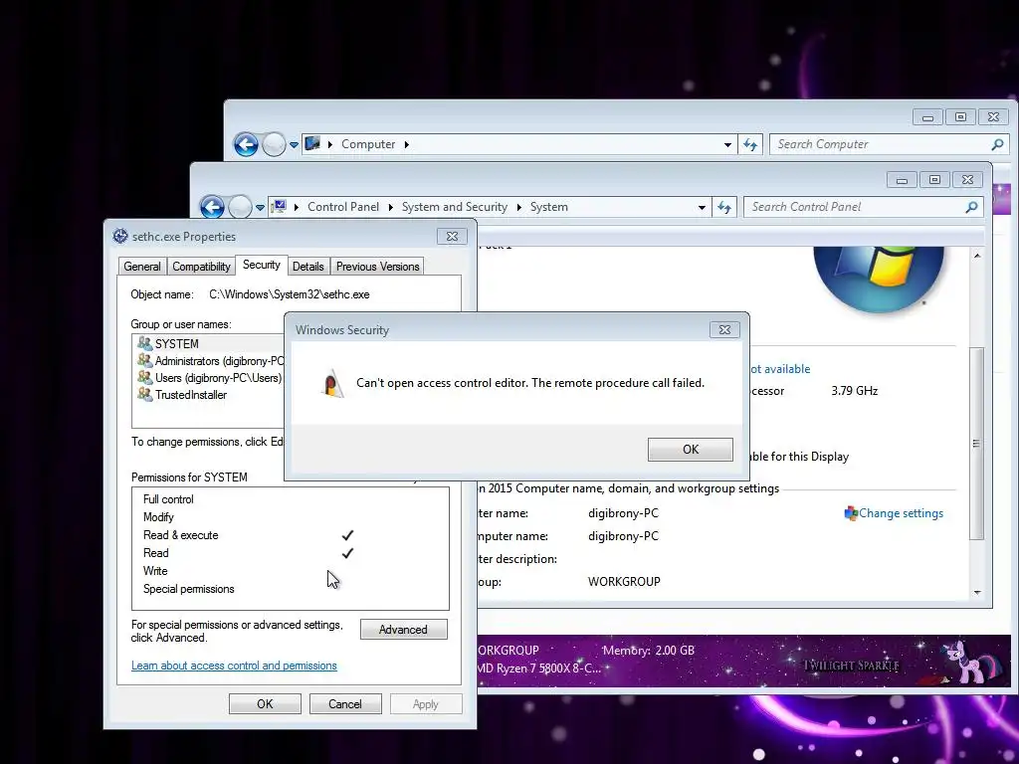The height and width of the screenshot is (764, 1019).
Task: Minimize the Control Panel window
Action: coord(902,180)
